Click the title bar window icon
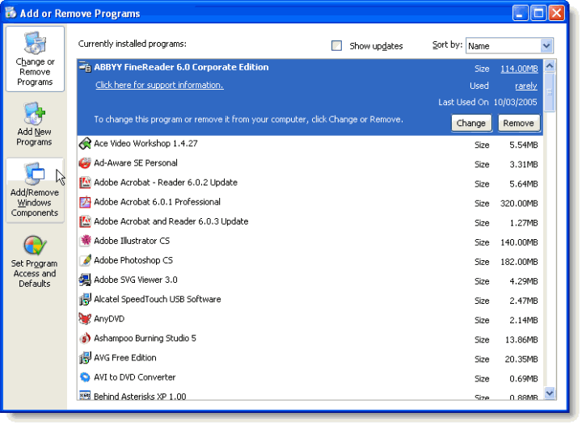The width and height of the screenshot is (582, 425). tap(11, 13)
